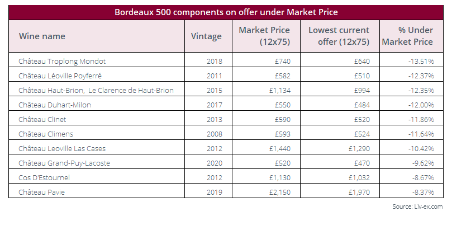Select Château Troplong Mondot wine name
Viewport: 452px width, 230px height.
click(62, 61)
